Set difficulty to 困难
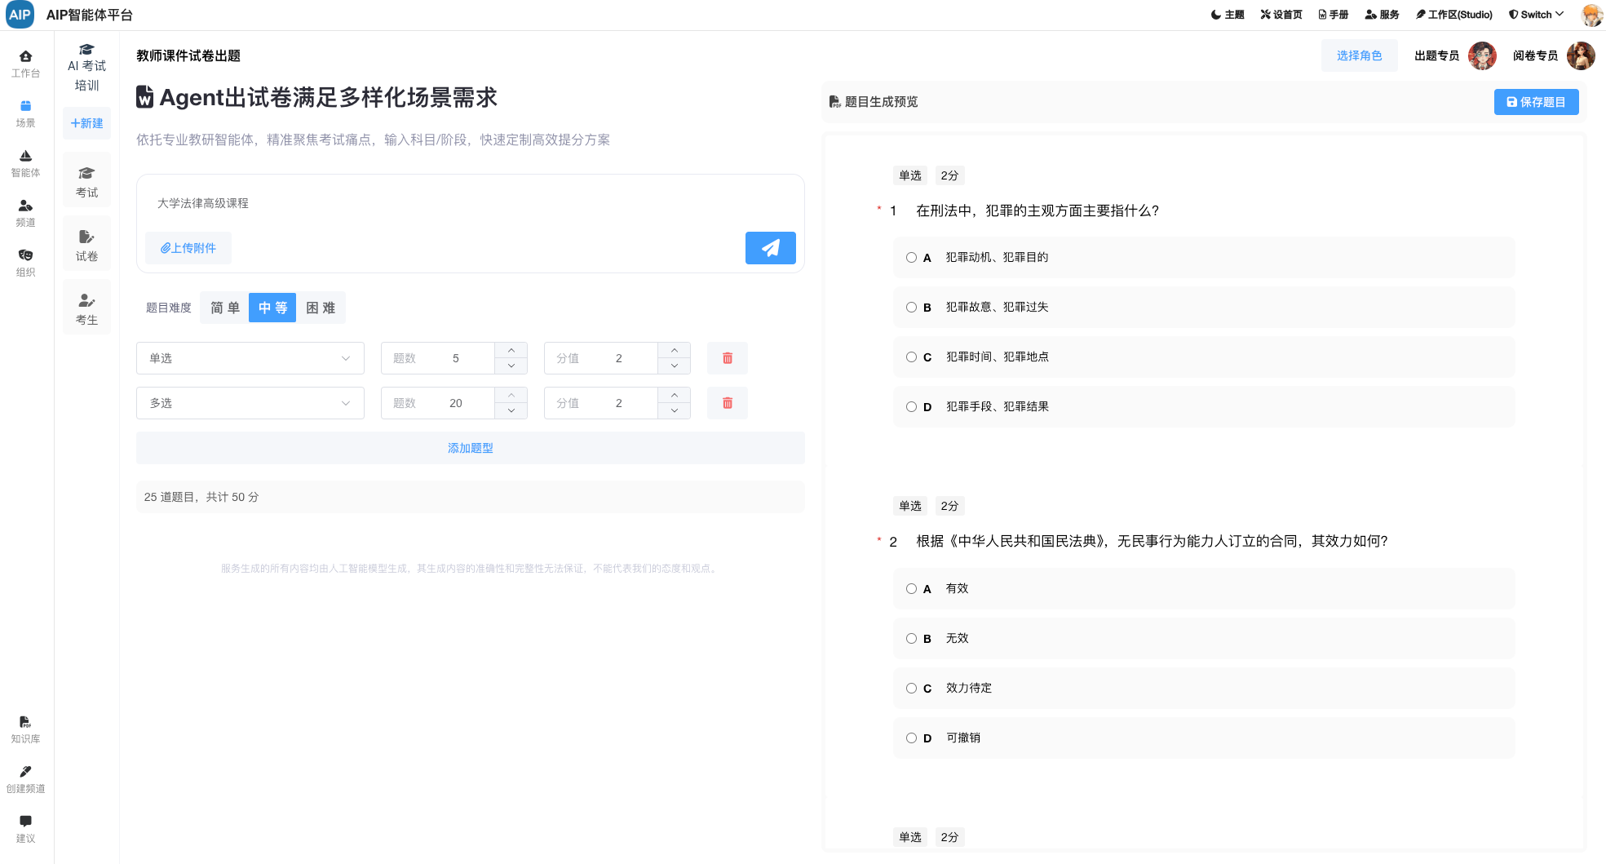This screenshot has height=864, width=1606. (321, 308)
